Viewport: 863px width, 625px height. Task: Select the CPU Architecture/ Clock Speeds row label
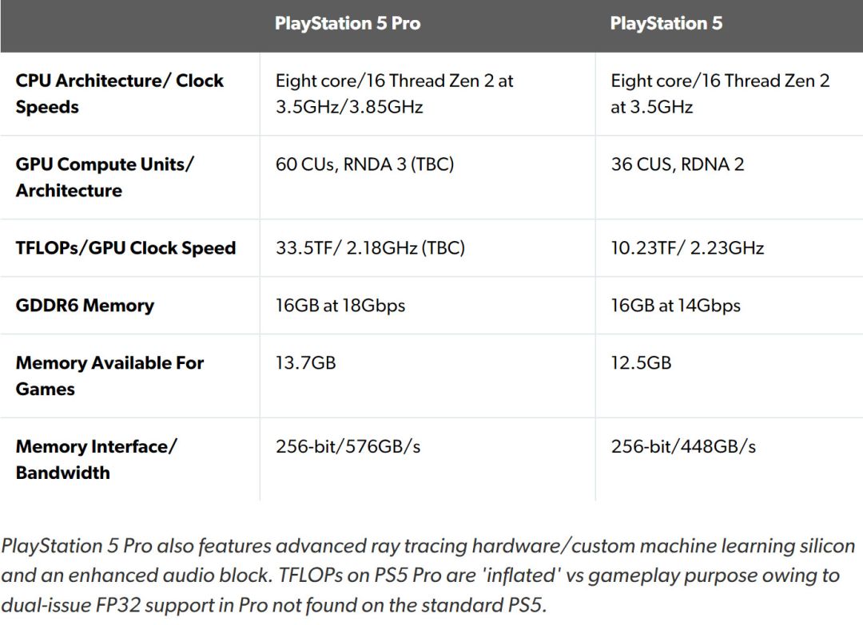tap(120, 94)
